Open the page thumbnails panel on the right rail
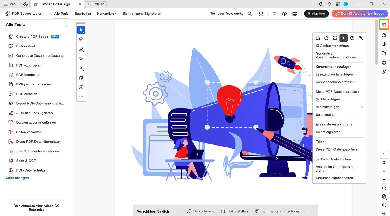 pyautogui.click(x=384, y=54)
